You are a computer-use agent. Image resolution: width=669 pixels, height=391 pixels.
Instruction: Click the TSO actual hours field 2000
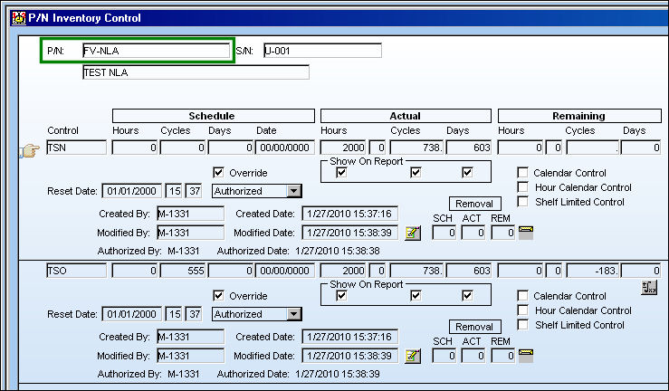(x=343, y=271)
